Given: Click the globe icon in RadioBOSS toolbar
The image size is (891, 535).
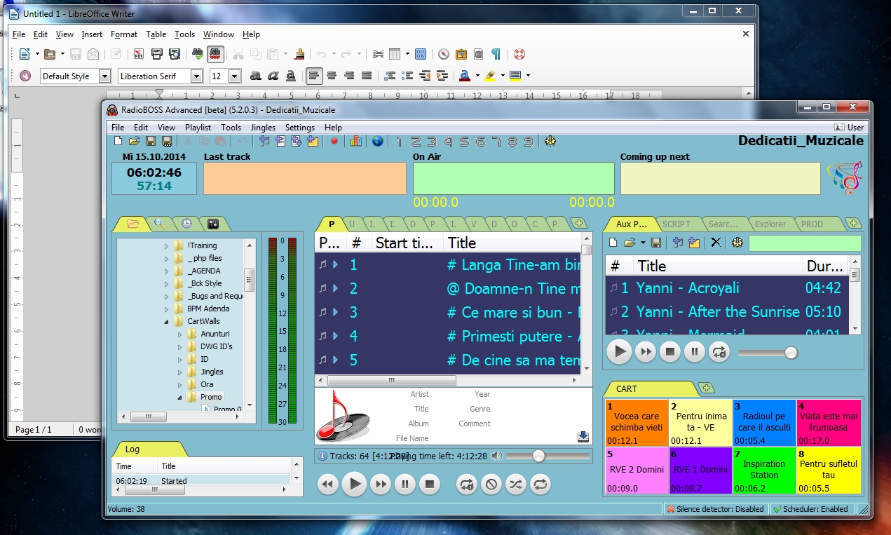Looking at the screenshot, I should 378,142.
